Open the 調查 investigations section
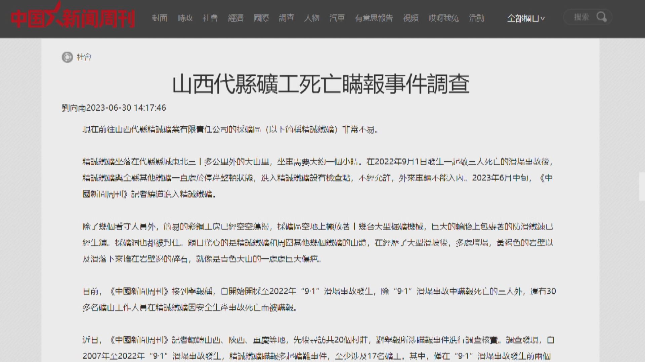Viewport: 645px width, 362px height. pos(287,18)
